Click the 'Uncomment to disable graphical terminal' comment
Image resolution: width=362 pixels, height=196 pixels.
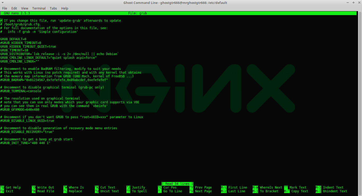point(52,87)
